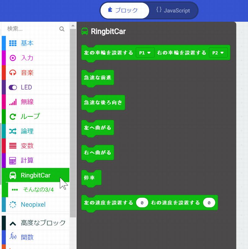Viewport: 248px width, 249px height.
Task: Open the P2 right wheel pin dropdown
Action: pos(218,53)
